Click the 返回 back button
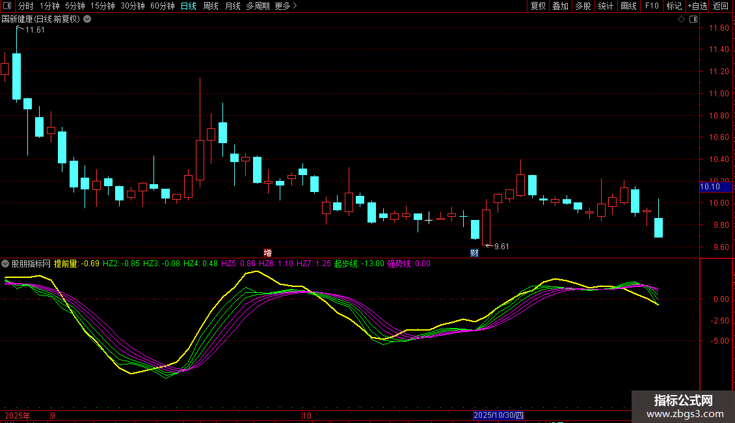The width and height of the screenshot is (735, 423). 721,6
